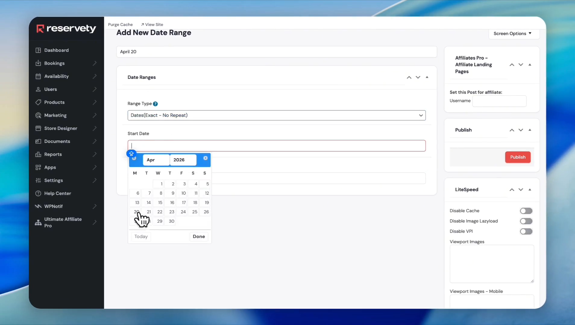Click the Dashboard icon in sidebar

click(x=38, y=50)
